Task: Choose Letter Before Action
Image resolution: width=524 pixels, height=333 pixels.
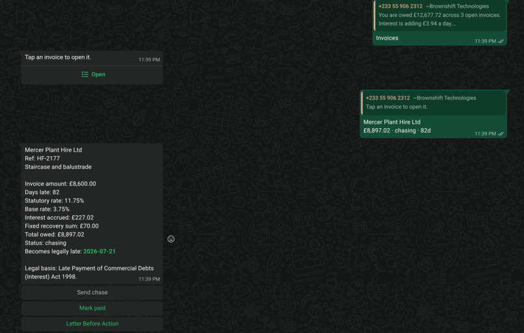Action: (x=92, y=324)
